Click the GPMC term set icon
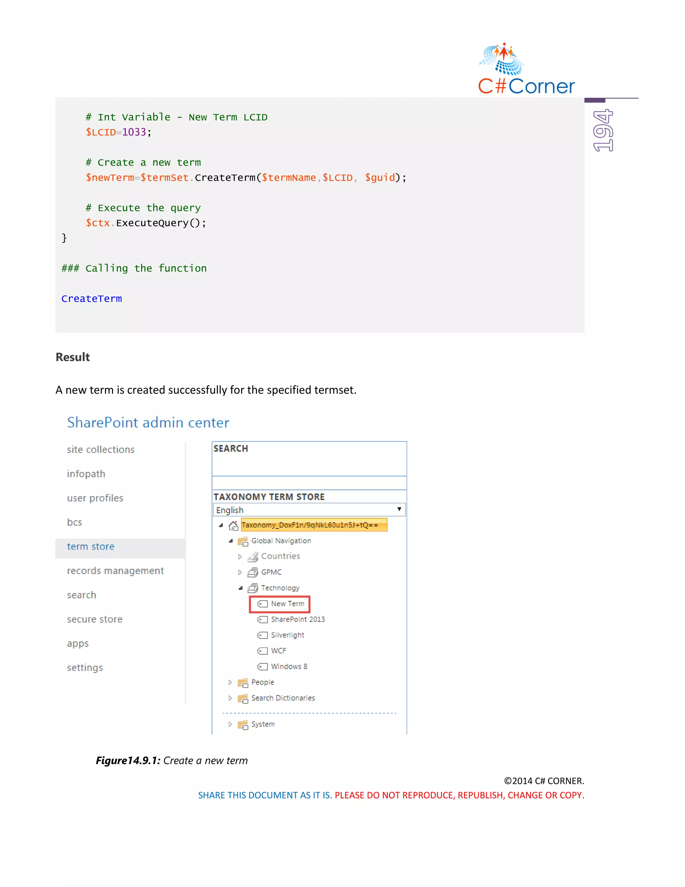 (253, 573)
